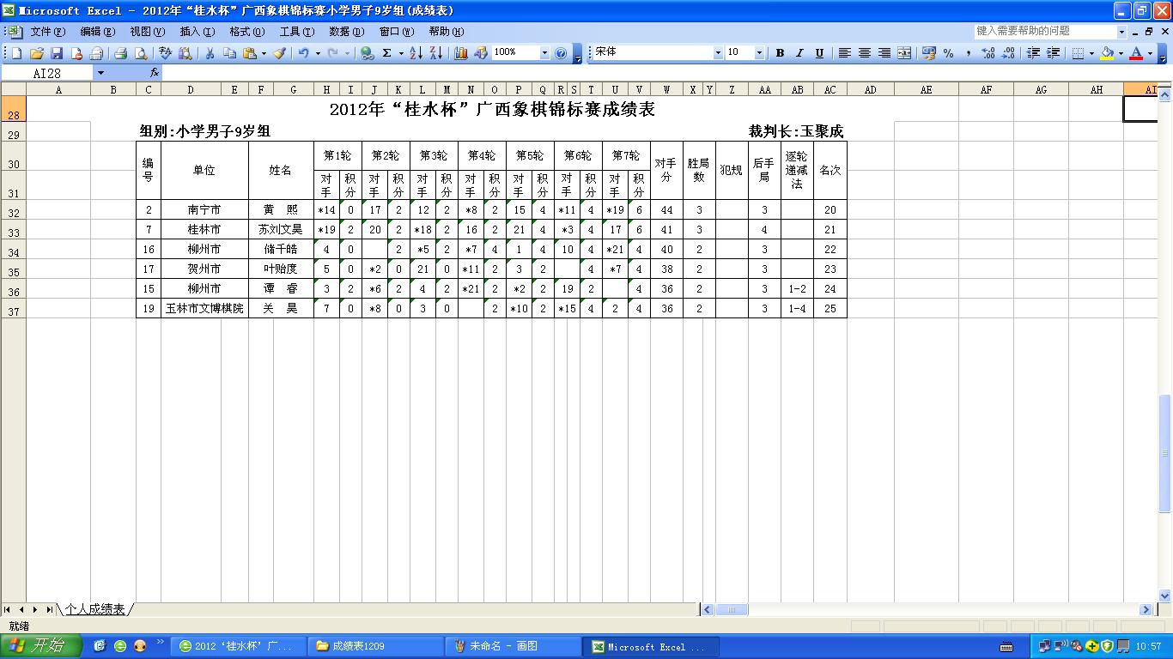Open the zoom 100% dropdown

pos(544,53)
